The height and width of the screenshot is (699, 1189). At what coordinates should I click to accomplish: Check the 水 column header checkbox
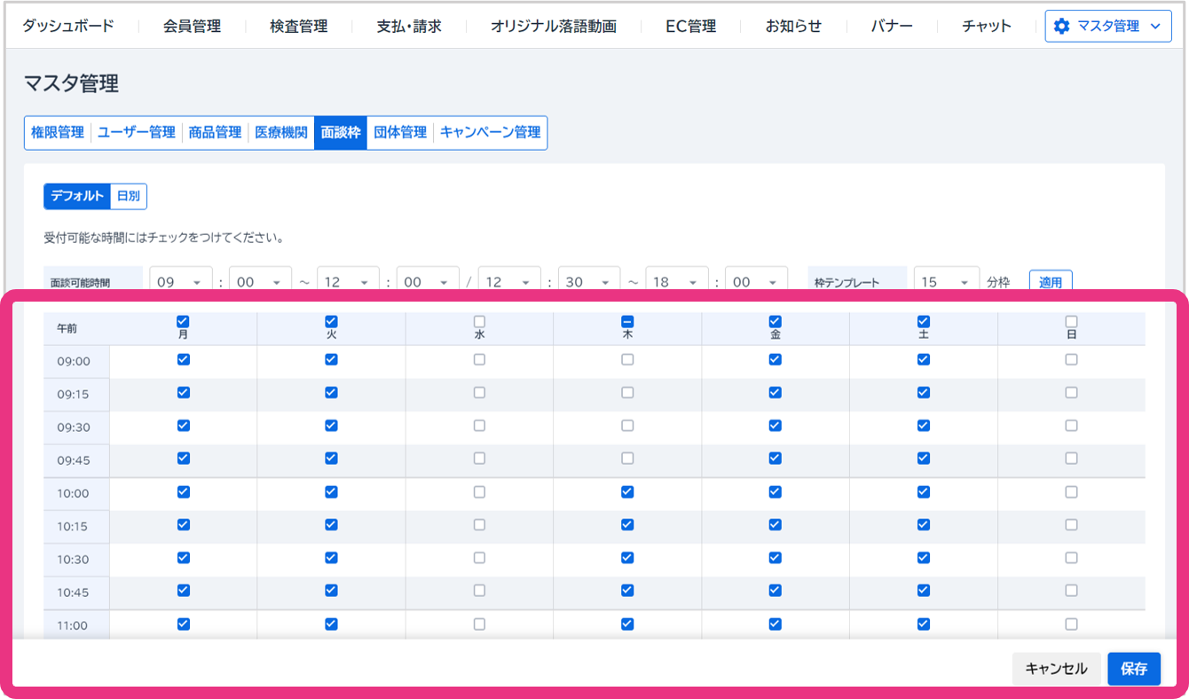click(x=479, y=321)
